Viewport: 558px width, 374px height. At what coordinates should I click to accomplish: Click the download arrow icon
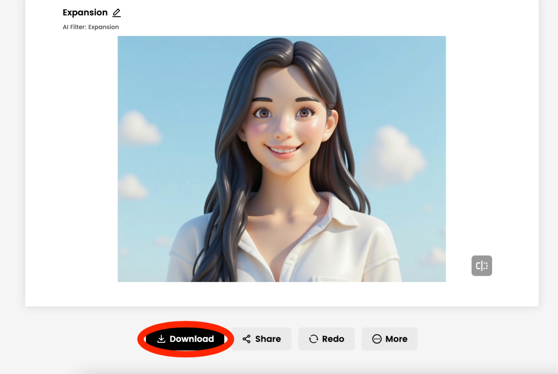pos(161,339)
